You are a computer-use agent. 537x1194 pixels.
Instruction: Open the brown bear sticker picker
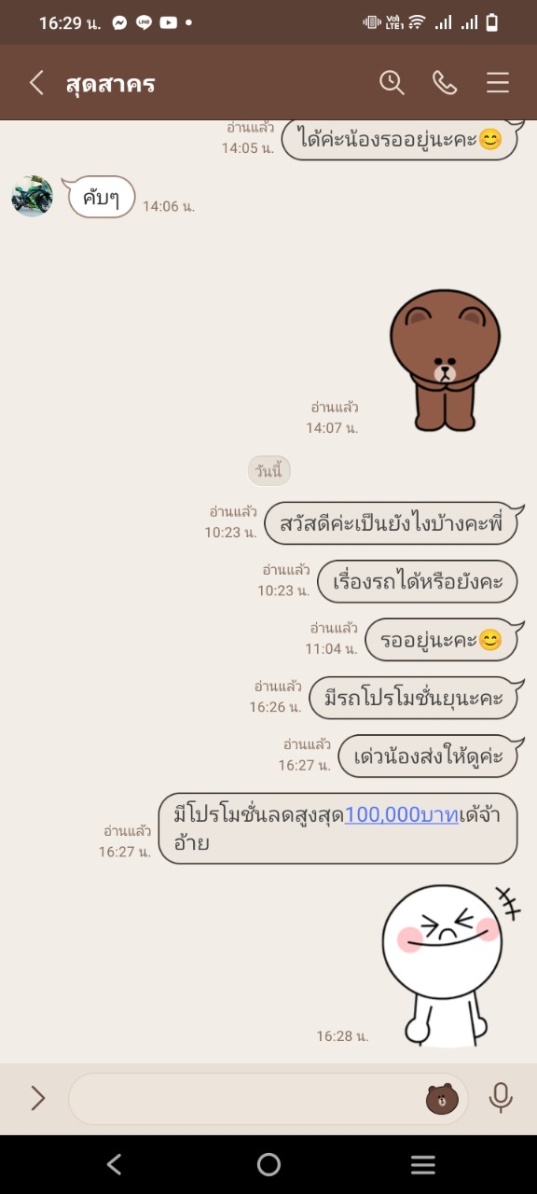tap(443, 1099)
